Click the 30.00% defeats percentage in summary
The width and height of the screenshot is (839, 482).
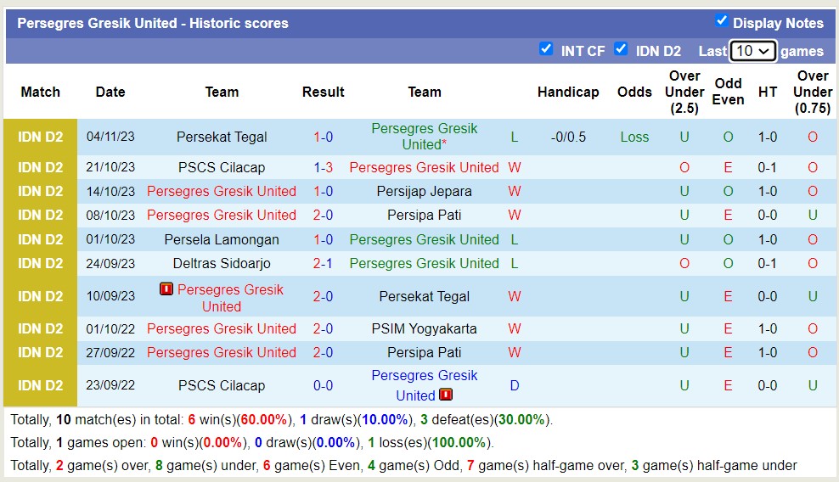[521, 419]
